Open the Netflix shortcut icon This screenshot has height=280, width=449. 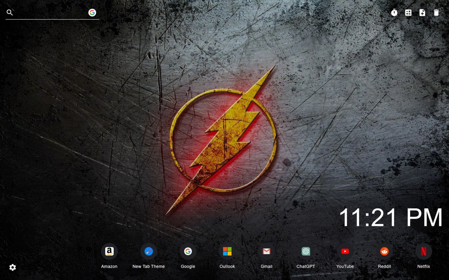pyautogui.click(x=424, y=251)
